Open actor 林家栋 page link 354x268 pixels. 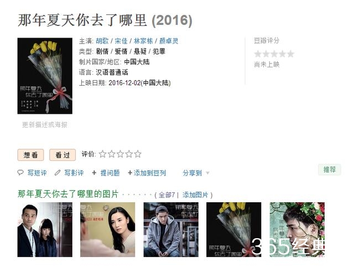tap(143, 41)
